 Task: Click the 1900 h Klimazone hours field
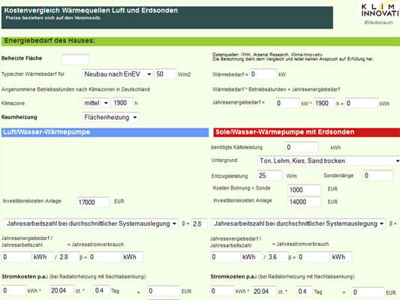click(x=122, y=103)
